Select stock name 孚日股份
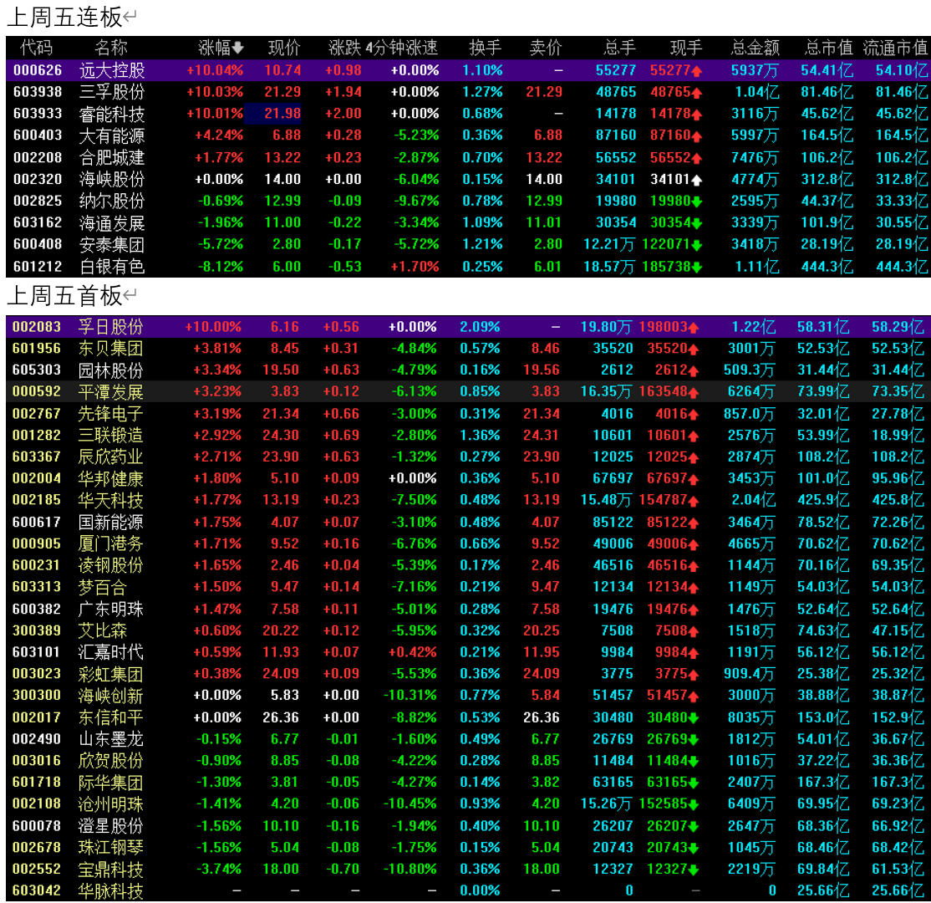 110,326
